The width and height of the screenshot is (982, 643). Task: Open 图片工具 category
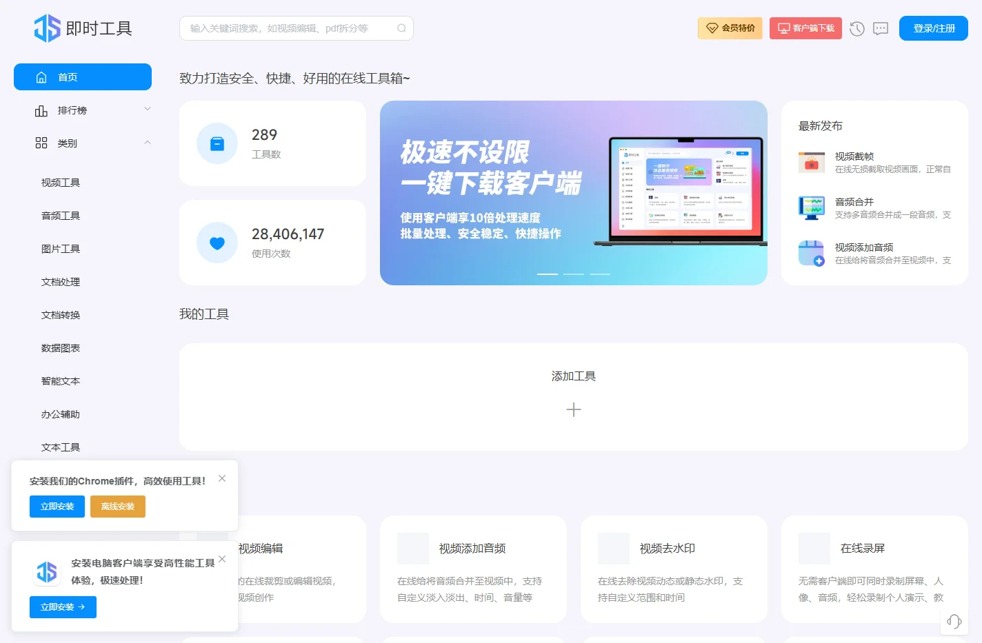click(61, 249)
